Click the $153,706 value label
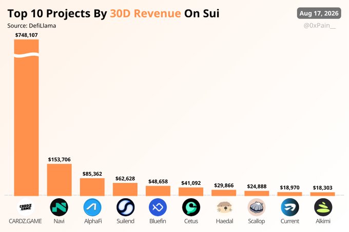The image size is (349, 232). click(x=59, y=159)
